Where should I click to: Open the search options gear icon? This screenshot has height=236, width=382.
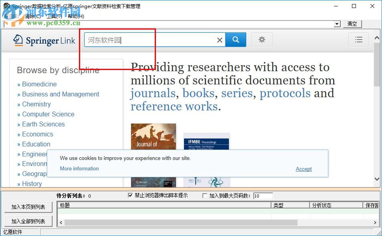pyautogui.click(x=262, y=39)
